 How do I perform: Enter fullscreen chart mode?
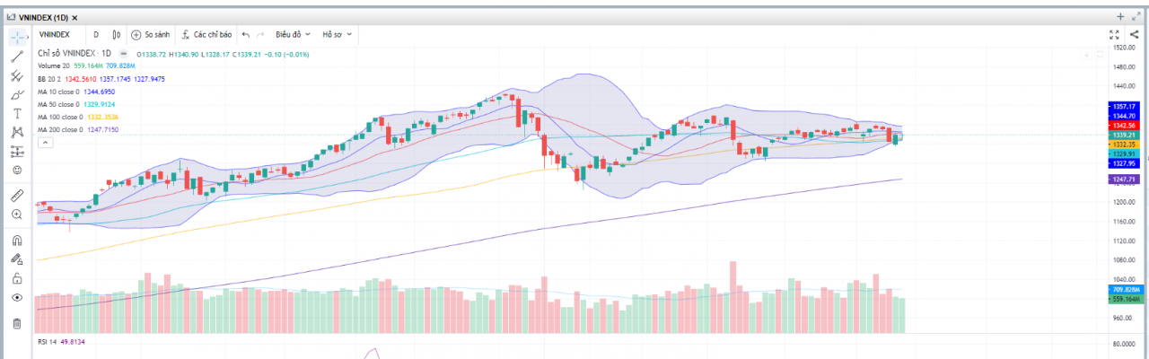[x=1116, y=34]
